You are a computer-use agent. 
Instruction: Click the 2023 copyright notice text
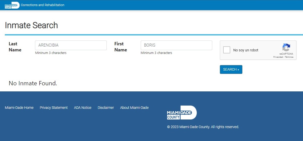click(x=203, y=127)
